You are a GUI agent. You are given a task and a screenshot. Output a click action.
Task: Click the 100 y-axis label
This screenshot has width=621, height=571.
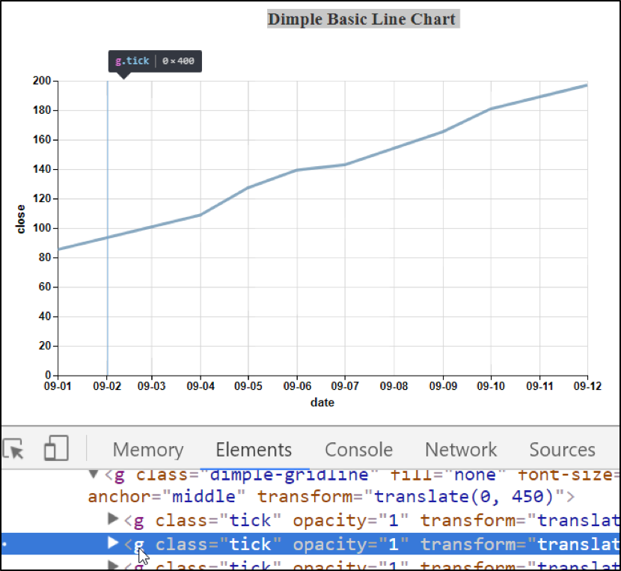click(42, 228)
